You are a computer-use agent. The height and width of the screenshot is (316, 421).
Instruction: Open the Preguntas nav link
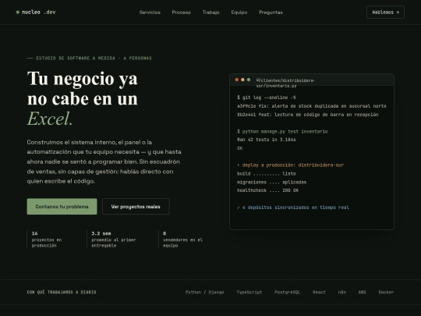click(x=271, y=12)
